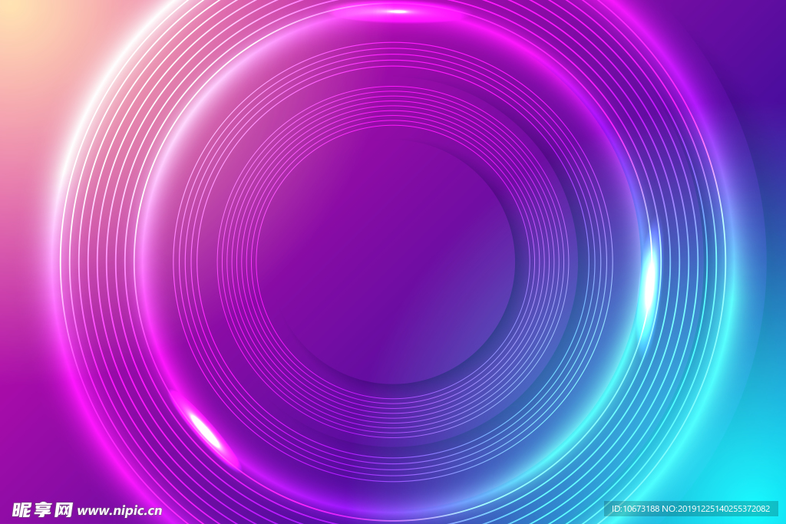Click the bright white flare at ring's lower-left
Image resolution: width=786 pixels, height=524 pixels.
[206, 429]
